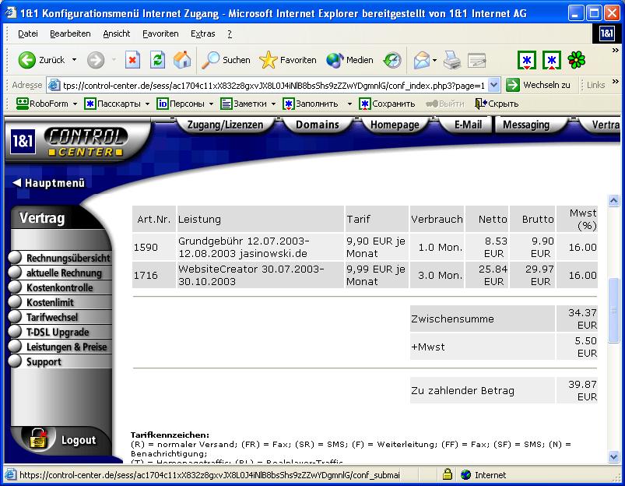Screen dimensions: 625x486
Task: Open Kostenlimit in the sidebar
Action: click(60, 302)
